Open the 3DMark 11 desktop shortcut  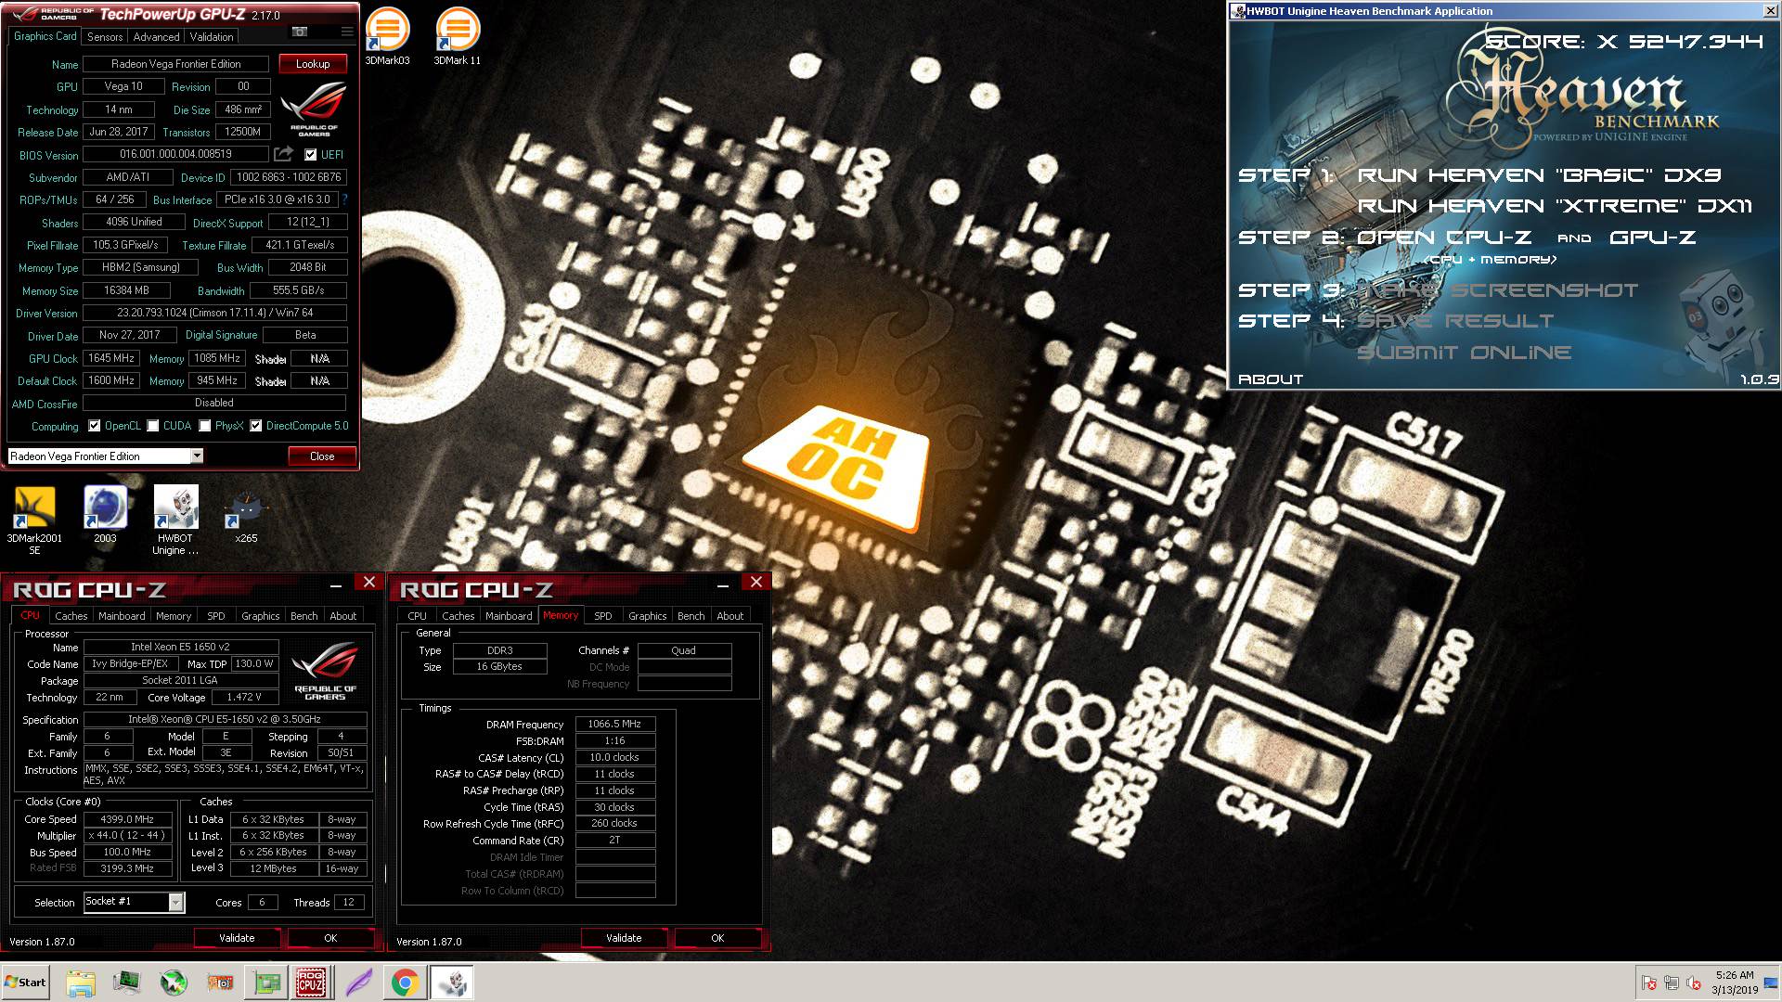coord(457,37)
